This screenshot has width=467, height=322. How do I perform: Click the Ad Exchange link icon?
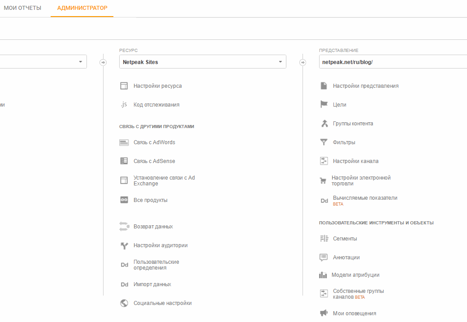coord(124,180)
